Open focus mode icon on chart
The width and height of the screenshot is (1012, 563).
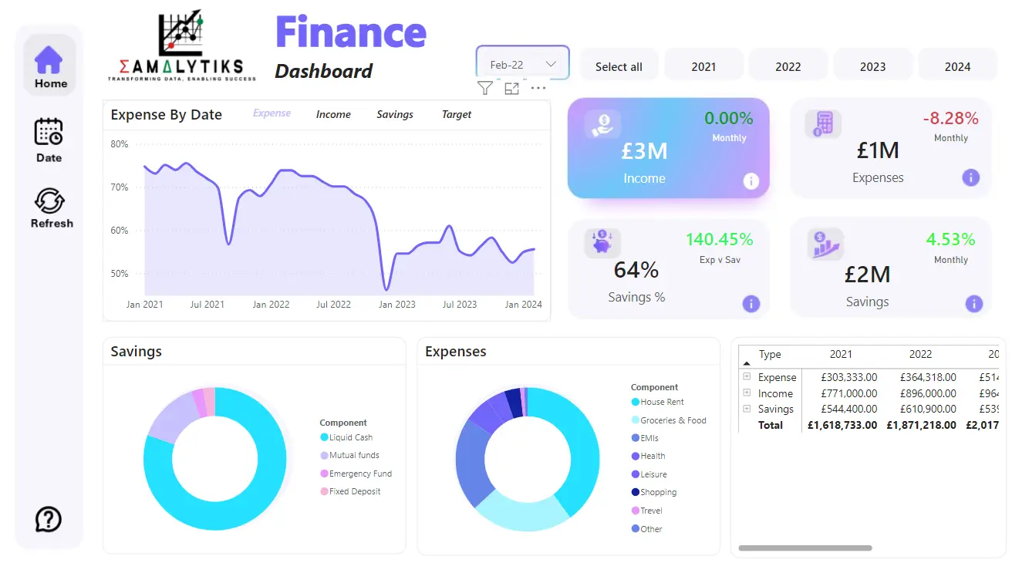point(511,88)
